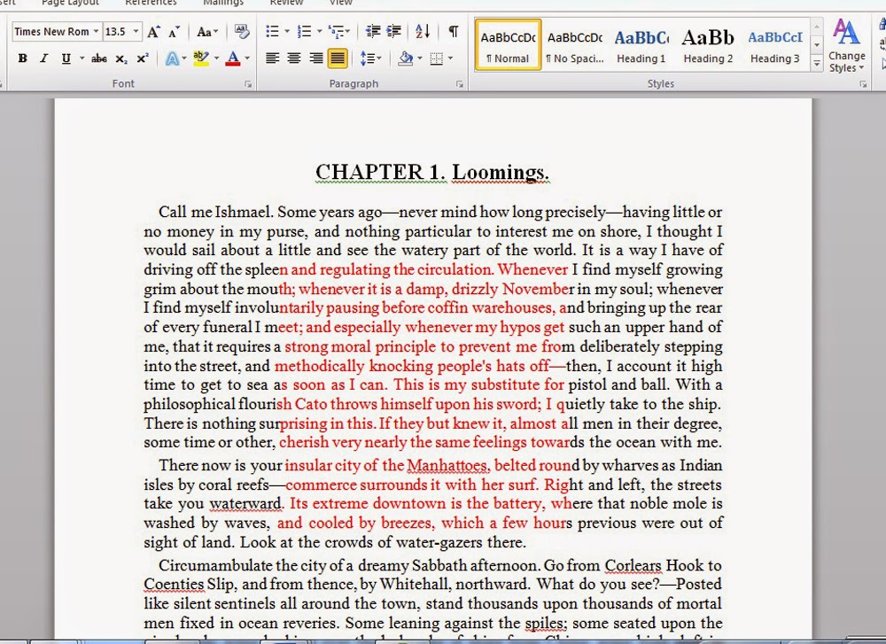Click chapter title 'CHAPTER 1. Loomings.'

click(432, 173)
